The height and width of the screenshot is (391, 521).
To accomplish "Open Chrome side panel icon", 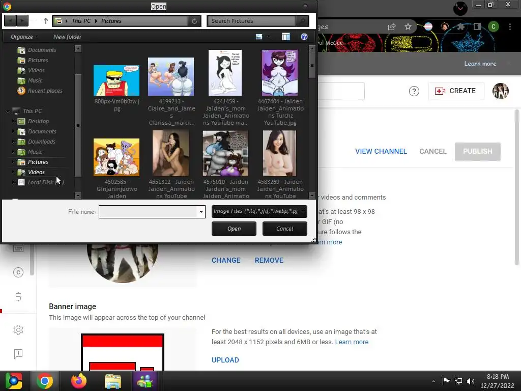I will pos(477,27).
